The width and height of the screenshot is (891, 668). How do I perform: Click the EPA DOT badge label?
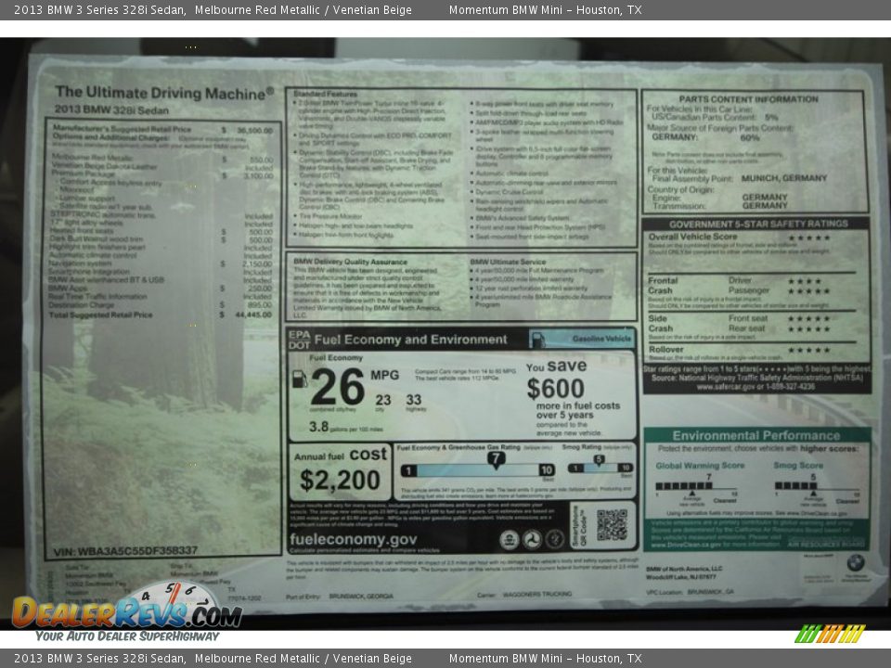point(300,340)
